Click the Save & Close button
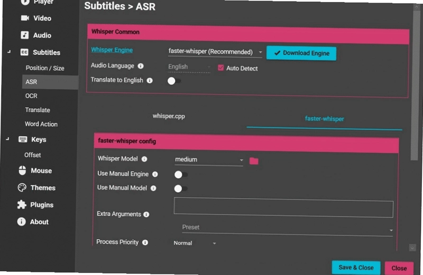This screenshot has width=423, height=275. click(356, 268)
